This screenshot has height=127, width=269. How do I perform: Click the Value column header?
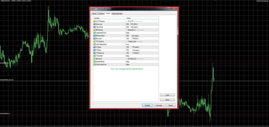(142, 18)
